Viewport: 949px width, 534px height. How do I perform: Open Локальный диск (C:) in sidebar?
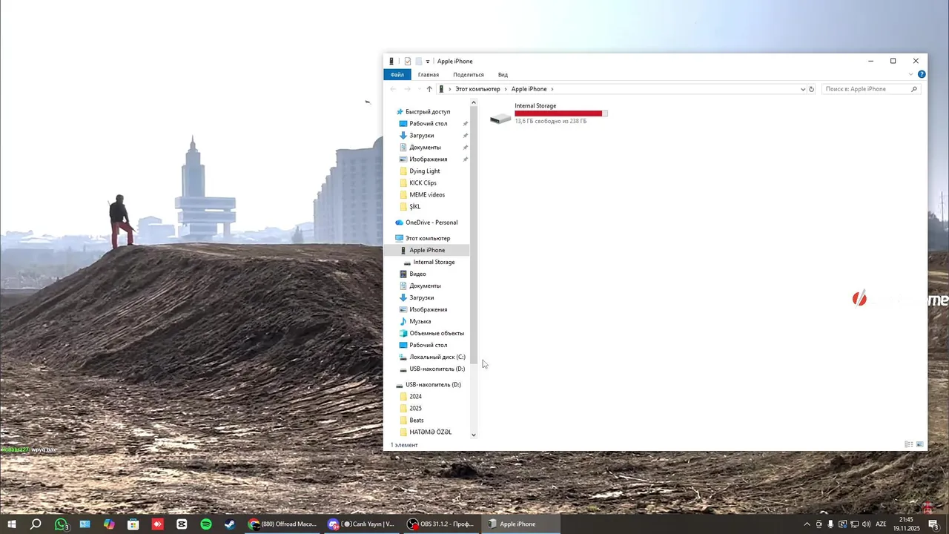[x=437, y=357]
